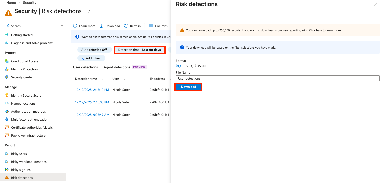This screenshot has height=183, width=383.
Task: Pin the Risk detections page
Action: (89, 11)
